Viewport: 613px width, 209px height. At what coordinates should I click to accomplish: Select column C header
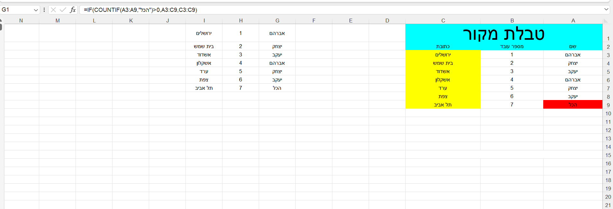[x=443, y=21]
